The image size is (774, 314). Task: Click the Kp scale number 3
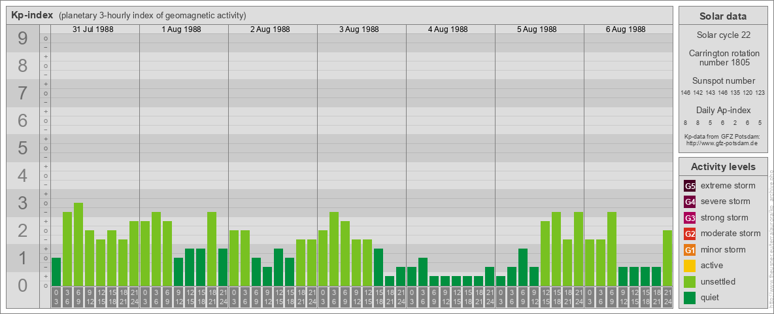(23, 203)
